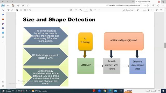Click the Refresh page icon
Screen dimensions: 166x93
(x=158, y=5)
